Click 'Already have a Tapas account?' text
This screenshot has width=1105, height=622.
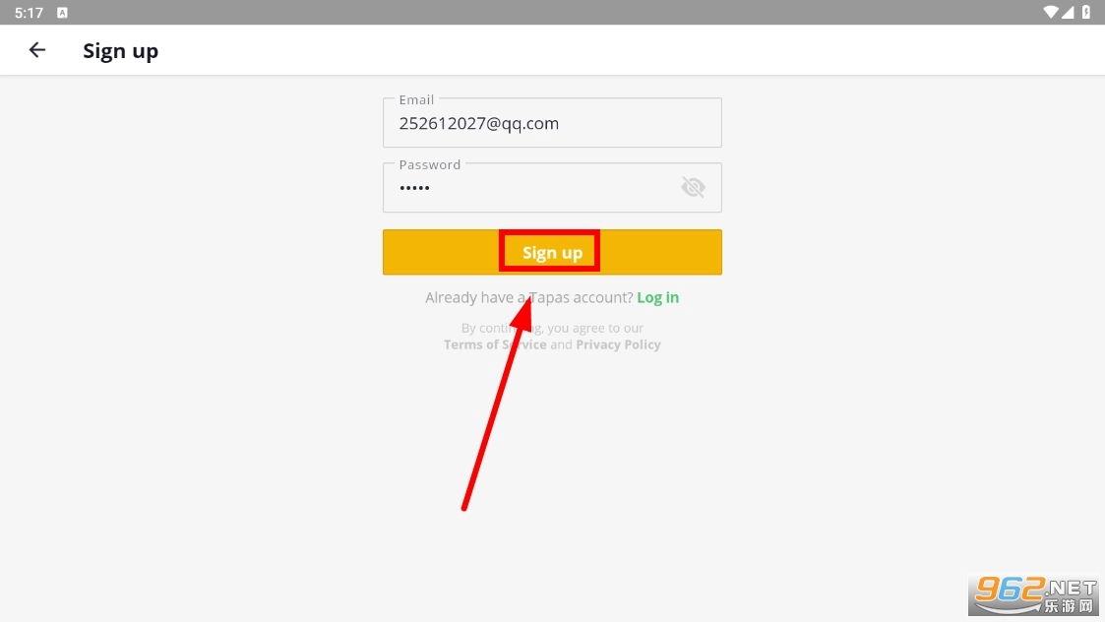click(x=528, y=297)
